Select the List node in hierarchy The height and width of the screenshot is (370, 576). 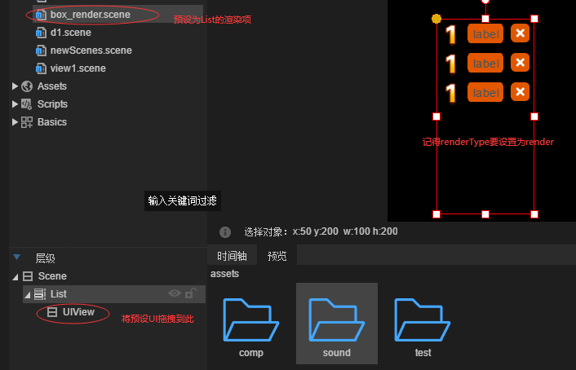click(59, 294)
